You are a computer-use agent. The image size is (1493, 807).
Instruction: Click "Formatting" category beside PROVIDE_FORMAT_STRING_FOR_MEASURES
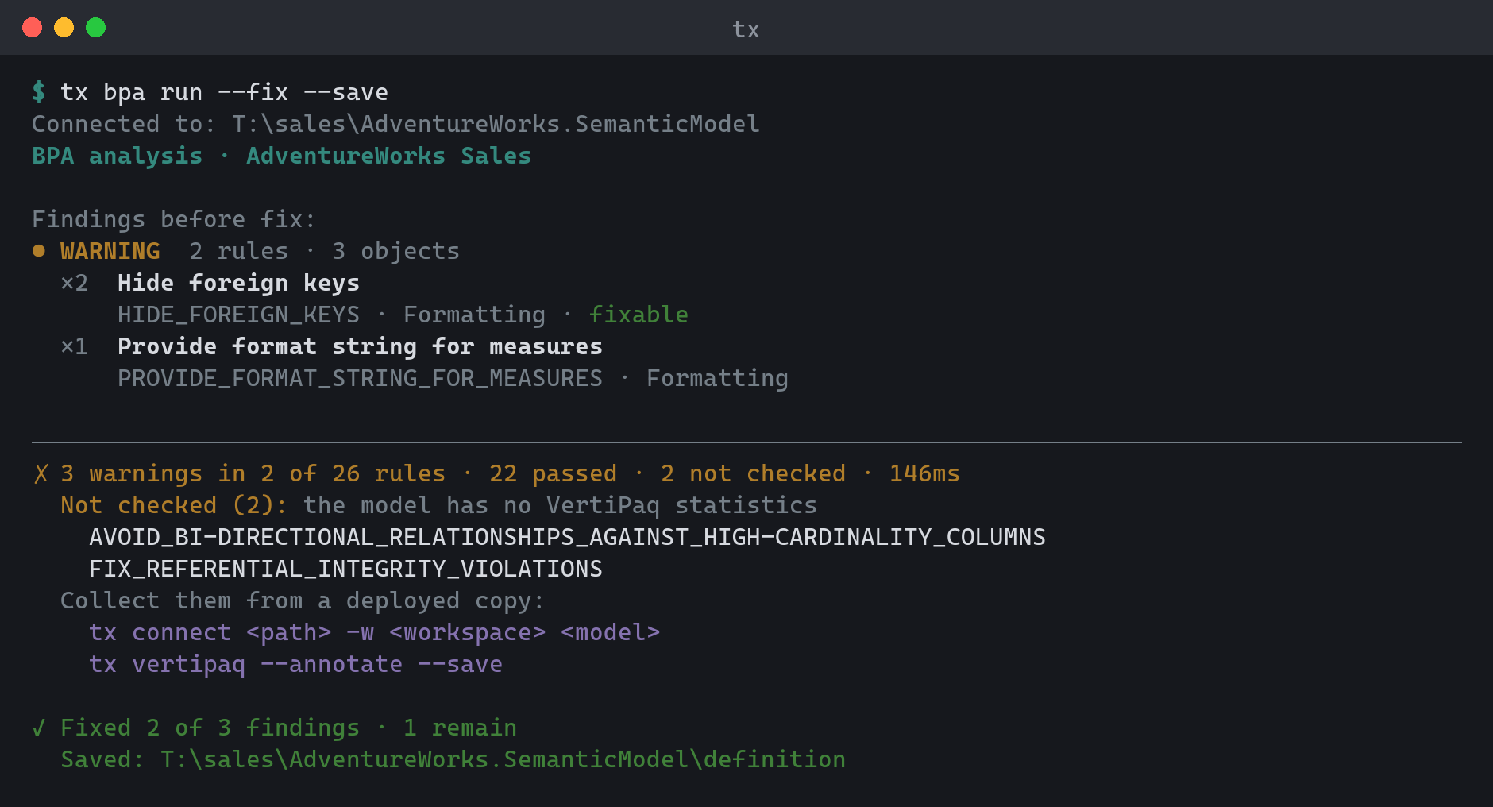click(x=717, y=378)
